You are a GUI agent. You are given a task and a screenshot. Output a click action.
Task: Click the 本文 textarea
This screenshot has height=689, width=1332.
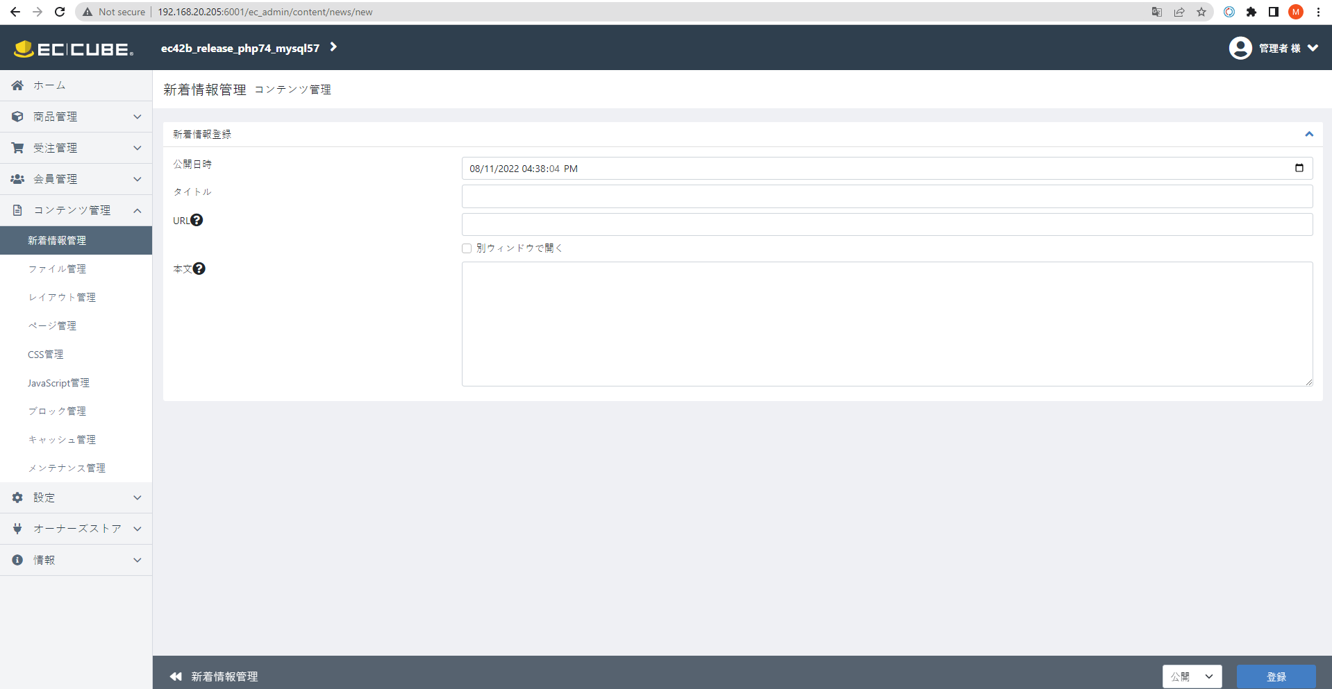(x=887, y=324)
